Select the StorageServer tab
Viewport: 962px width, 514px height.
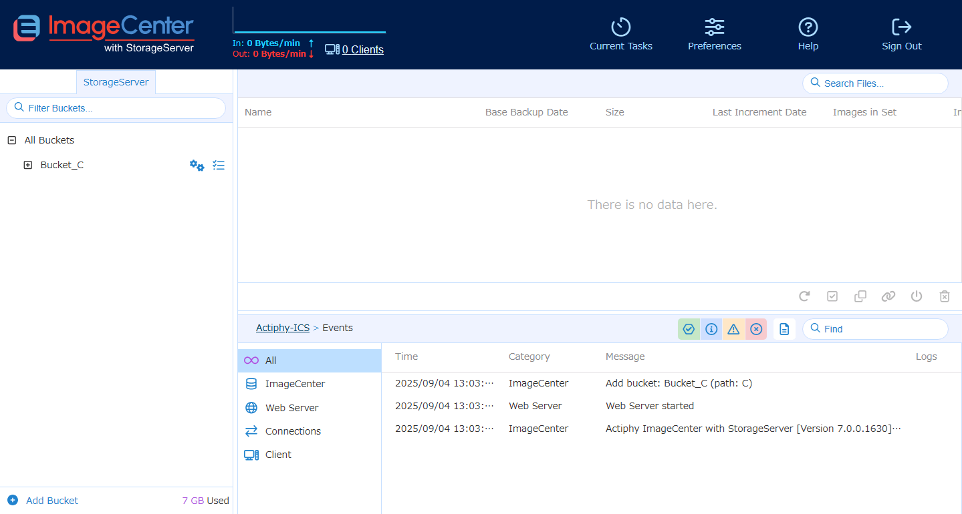(116, 82)
